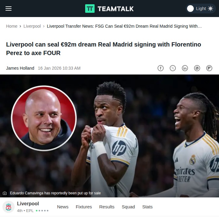Select the Squad tab
219x219 pixels.
[128, 207]
